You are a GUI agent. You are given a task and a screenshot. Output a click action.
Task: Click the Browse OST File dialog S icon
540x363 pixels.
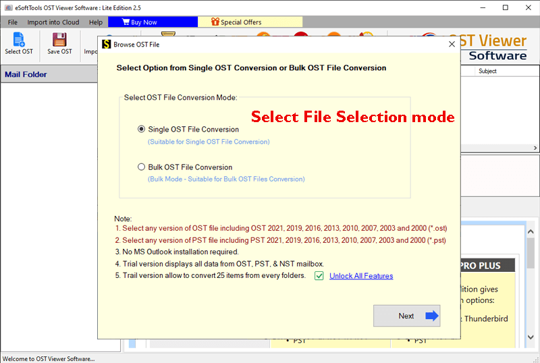(x=106, y=45)
